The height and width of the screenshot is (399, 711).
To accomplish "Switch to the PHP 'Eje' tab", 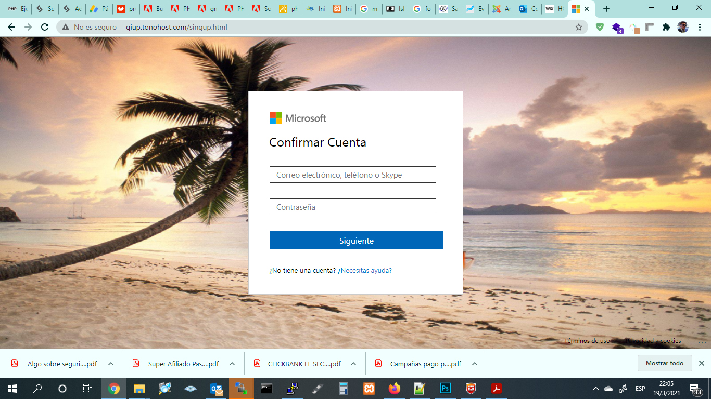I will (17, 9).
